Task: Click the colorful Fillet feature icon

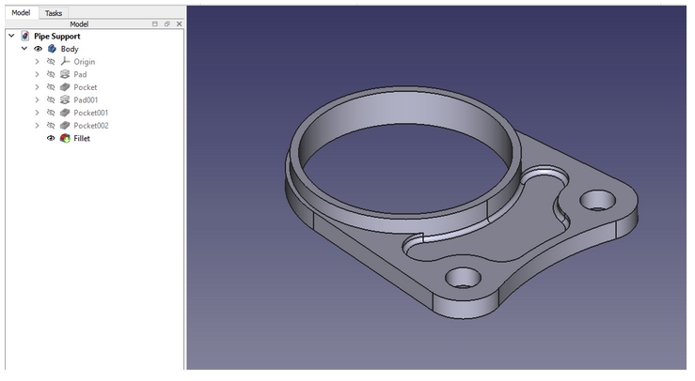Action: pyautogui.click(x=65, y=139)
